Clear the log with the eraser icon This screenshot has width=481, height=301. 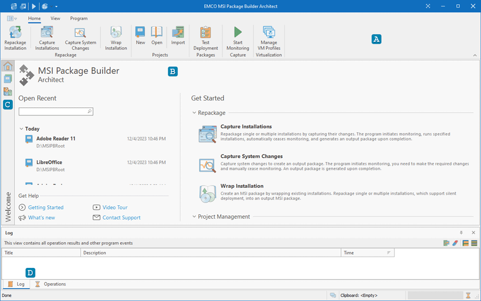coord(455,243)
